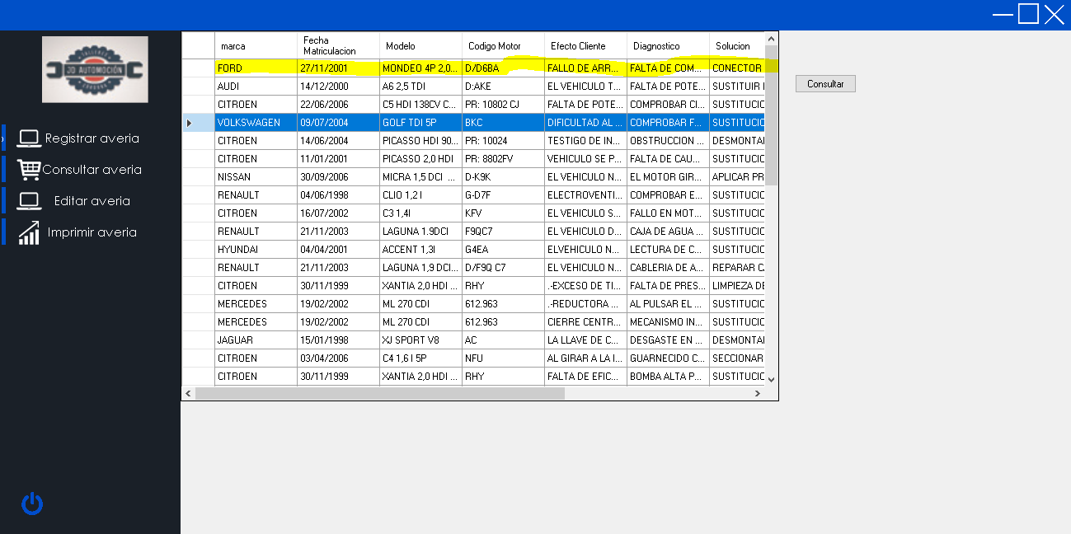The height and width of the screenshot is (534, 1071).
Task: Click the chart icon beside Imprimir averia
Action: (29, 232)
